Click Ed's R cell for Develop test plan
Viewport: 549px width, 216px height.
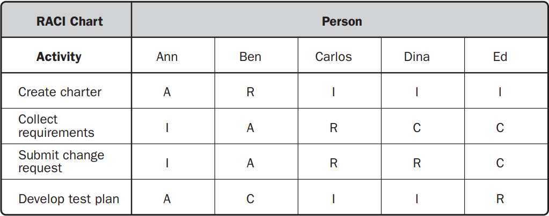(x=500, y=199)
